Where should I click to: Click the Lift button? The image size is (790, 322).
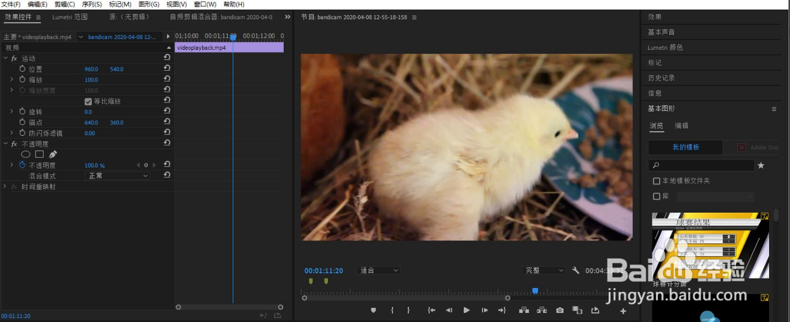point(523,310)
